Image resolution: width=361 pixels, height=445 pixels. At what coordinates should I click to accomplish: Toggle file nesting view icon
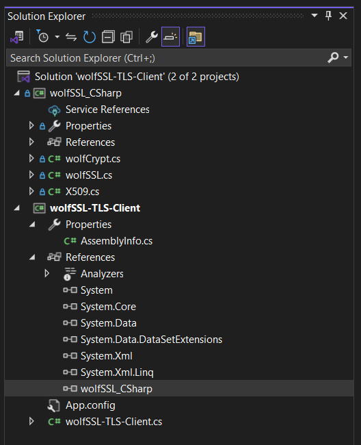tap(196, 36)
